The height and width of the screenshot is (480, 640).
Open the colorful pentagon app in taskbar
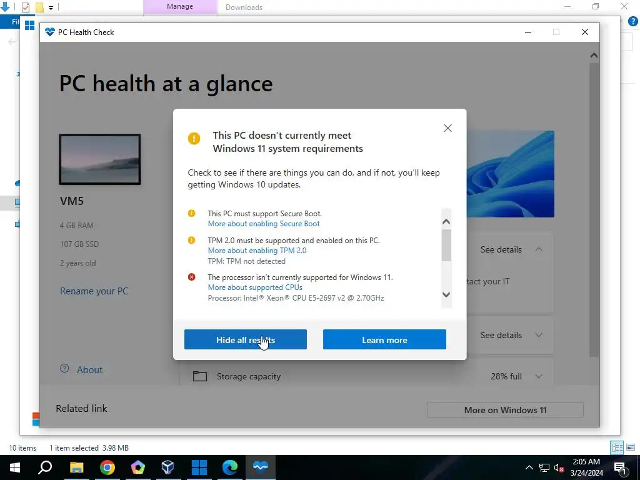(138, 467)
